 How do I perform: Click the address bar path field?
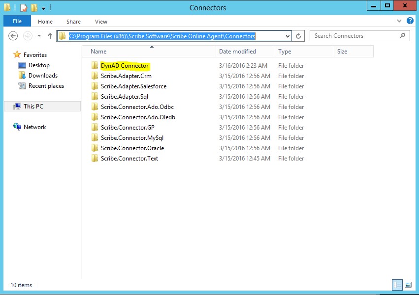(x=174, y=36)
